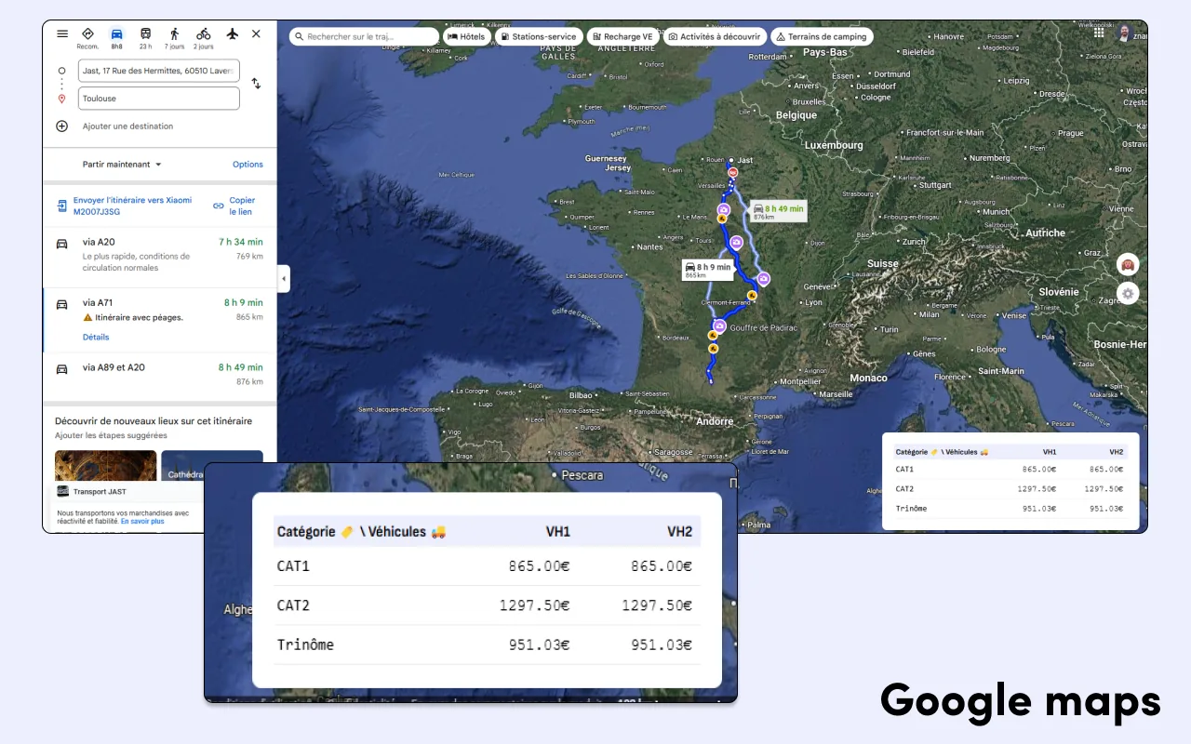The height and width of the screenshot is (744, 1191).
Task: Select the route via A71
Action: 159,320
